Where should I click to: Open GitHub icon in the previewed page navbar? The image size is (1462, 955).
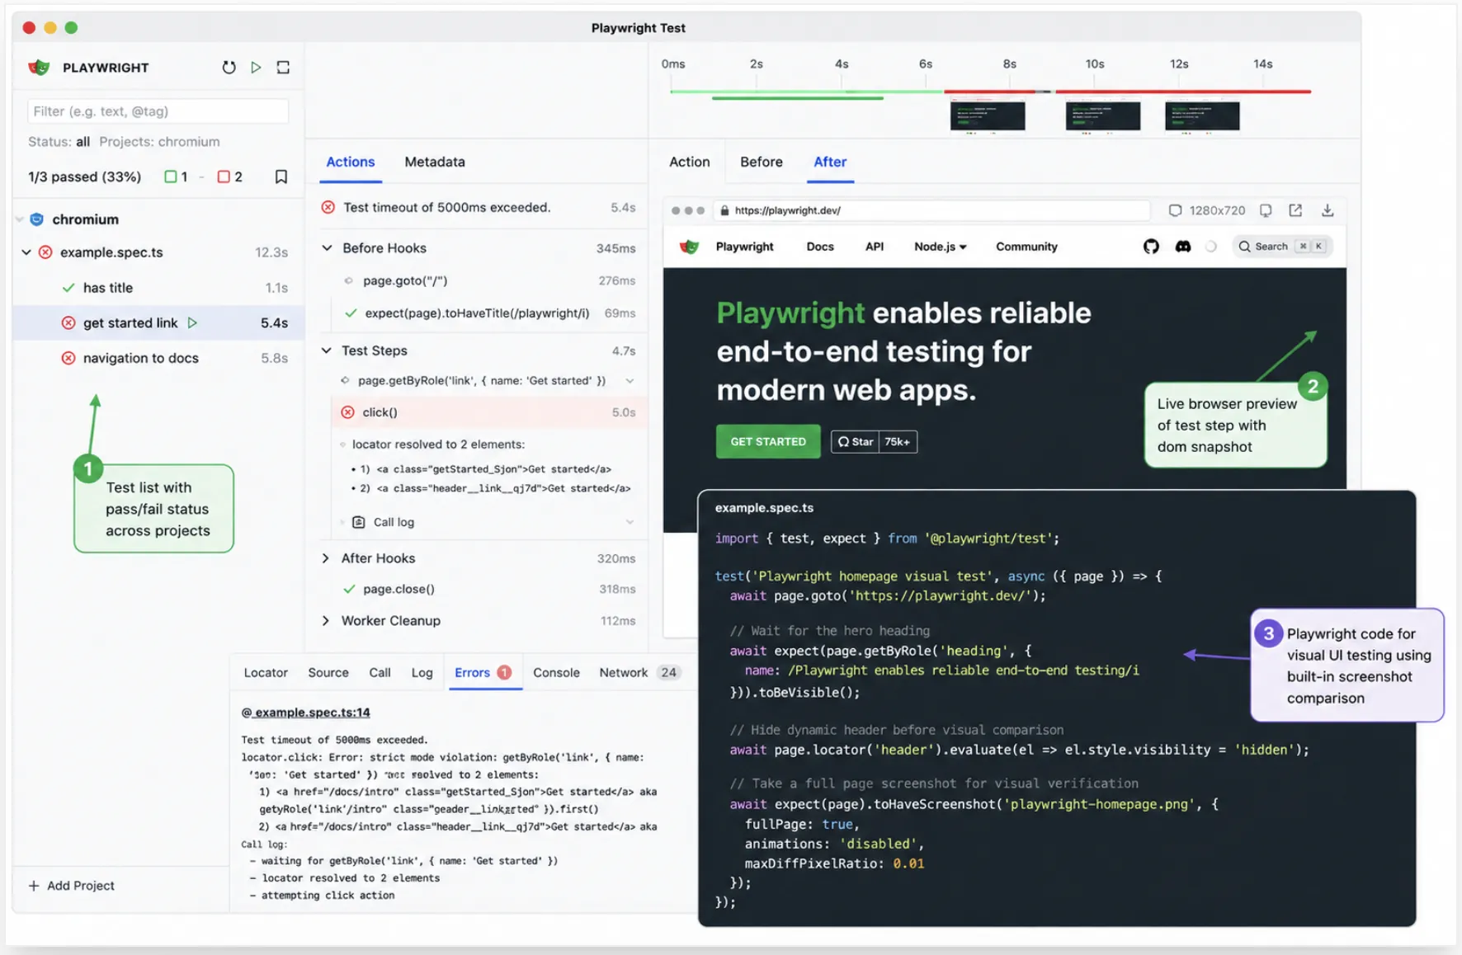tap(1151, 247)
